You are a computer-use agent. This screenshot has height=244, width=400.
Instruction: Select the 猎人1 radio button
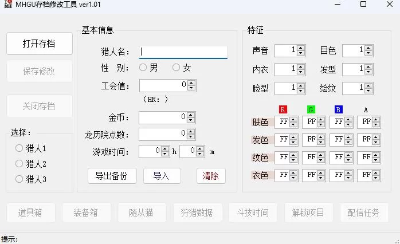[x=30, y=148]
